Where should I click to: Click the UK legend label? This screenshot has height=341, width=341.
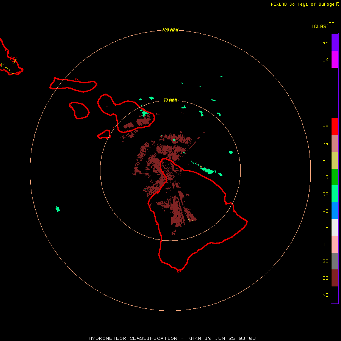click(325, 59)
